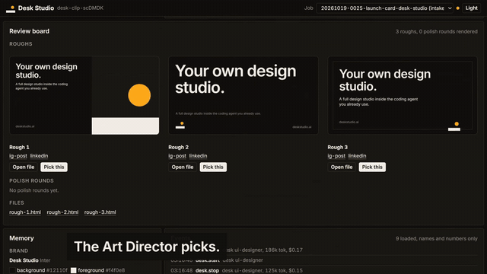Click the linkedin link under Rough 2
The height and width of the screenshot is (274, 487).
[198, 156]
